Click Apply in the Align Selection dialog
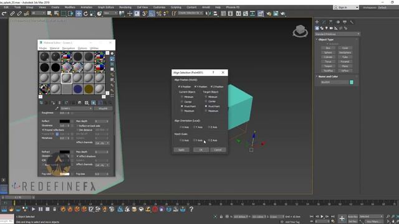The height and width of the screenshot is (224, 399). [181, 150]
